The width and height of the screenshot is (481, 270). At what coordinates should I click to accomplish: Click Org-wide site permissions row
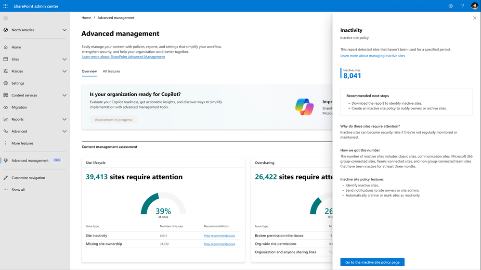click(276, 244)
